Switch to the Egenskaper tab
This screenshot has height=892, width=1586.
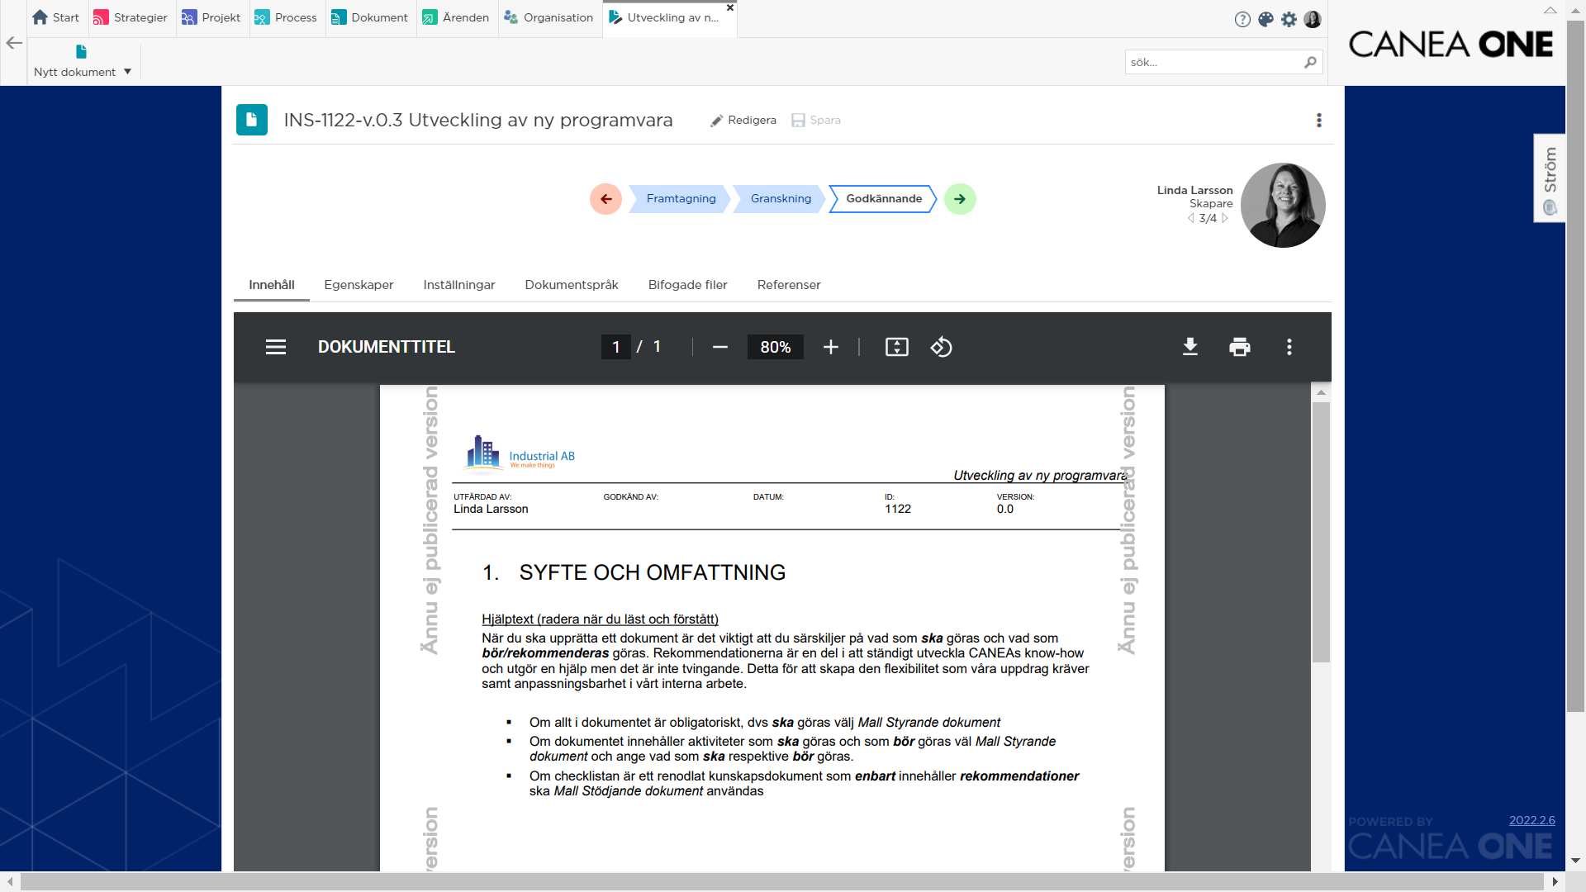[x=359, y=285]
